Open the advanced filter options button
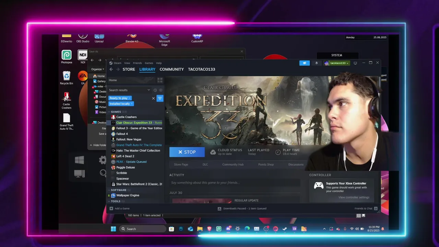This screenshot has width=439, height=247. (x=160, y=98)
